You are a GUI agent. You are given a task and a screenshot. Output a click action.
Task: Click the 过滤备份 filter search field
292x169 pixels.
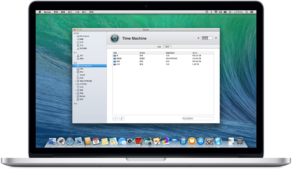(198, 119)
